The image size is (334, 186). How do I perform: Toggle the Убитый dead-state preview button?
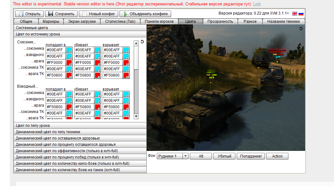[224, 156]
